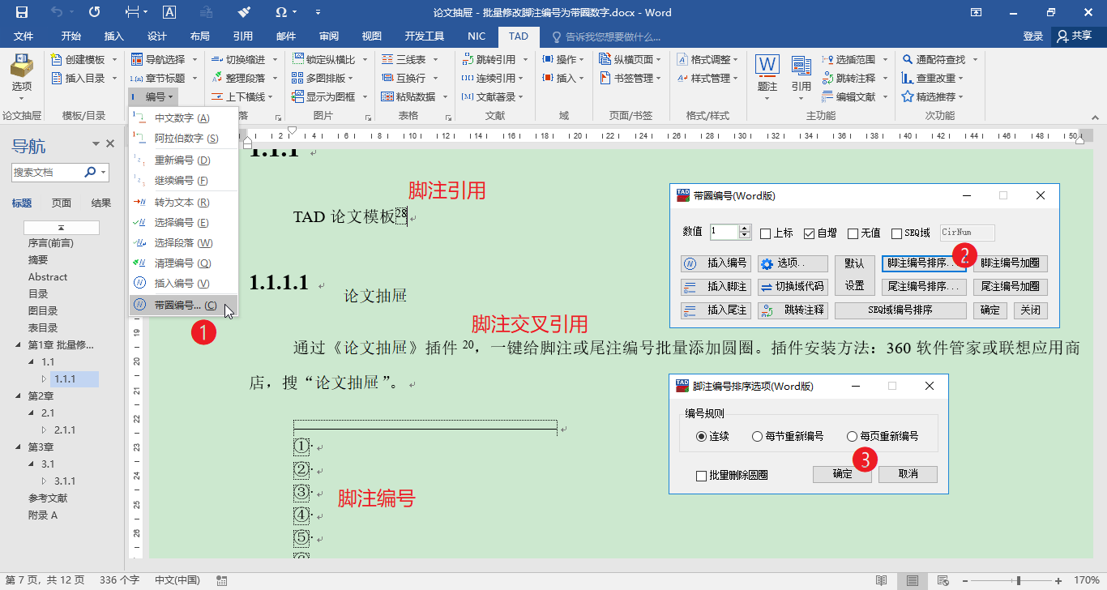Collapse the 第1章 tree node in navigation
This screenshot has height=590, width=1107.
pyautogui.click(x=19, y=345)
